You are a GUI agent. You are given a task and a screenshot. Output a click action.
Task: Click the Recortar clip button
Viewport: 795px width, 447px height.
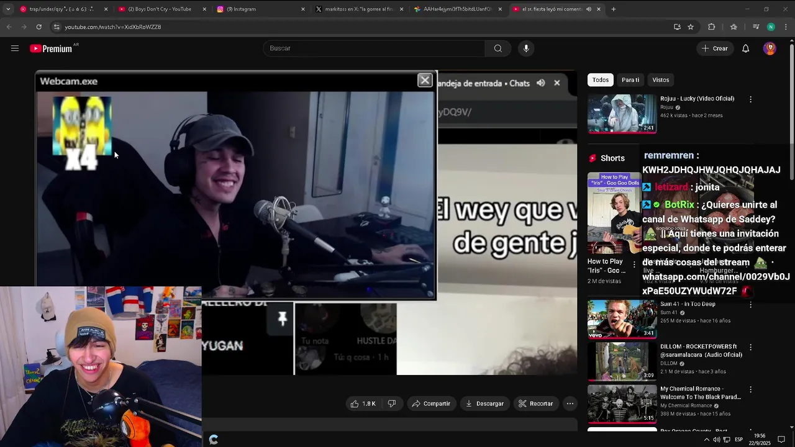pyautogui.click(x=535, y=404)
